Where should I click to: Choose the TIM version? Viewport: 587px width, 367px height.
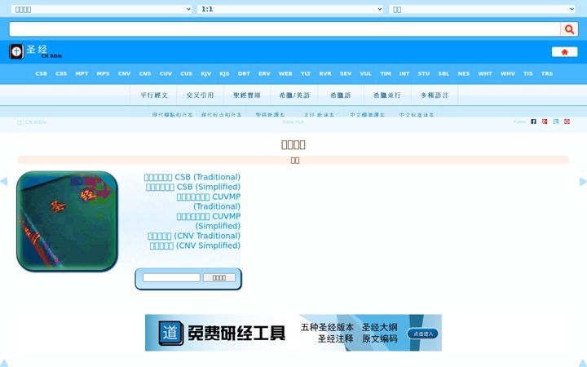tap(385, 73)
